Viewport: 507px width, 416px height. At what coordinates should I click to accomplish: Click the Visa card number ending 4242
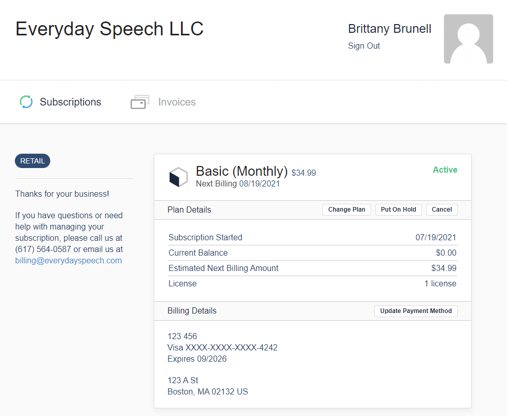click(222, 347)
